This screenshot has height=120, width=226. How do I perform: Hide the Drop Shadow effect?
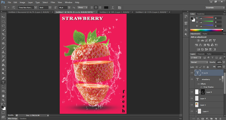coord(201,87)
